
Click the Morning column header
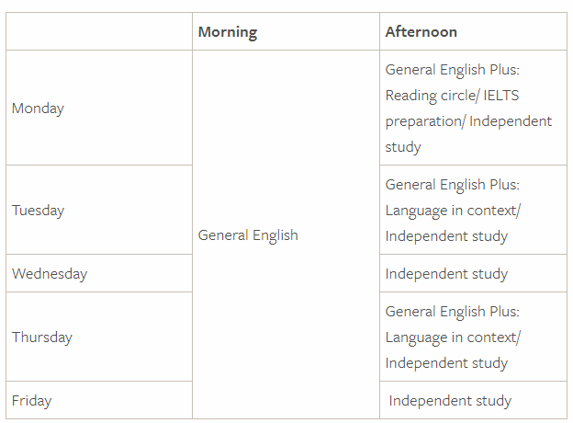[x=228, y=32]
